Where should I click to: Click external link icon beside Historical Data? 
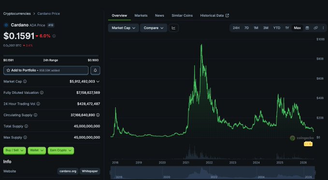coord(227,15)
